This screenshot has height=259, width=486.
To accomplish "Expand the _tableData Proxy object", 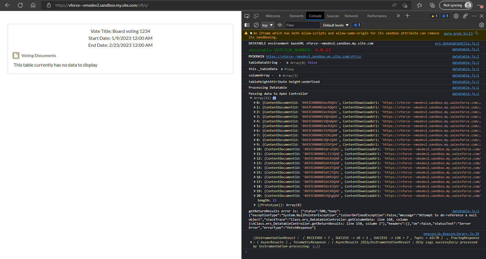I will [x=282, y=69].
